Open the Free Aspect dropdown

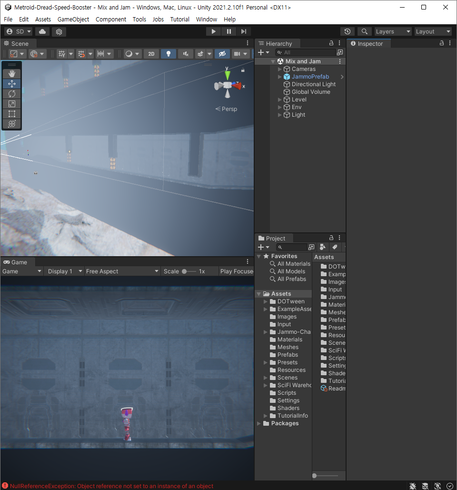pyautogui.click(x=122, y=271)
